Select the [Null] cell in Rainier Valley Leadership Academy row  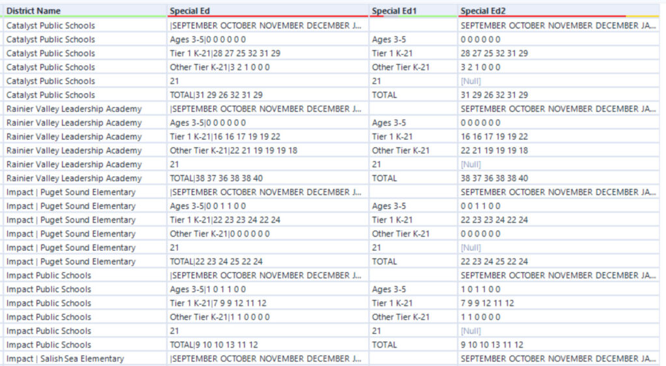[559, 164]
